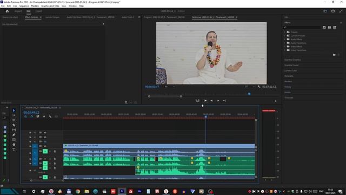346x195 pixels.
Task: Select the Slip tool
Action: tap(14, 130)
